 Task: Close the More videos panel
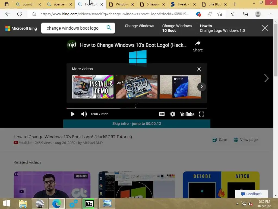click(x=199, y=69)
